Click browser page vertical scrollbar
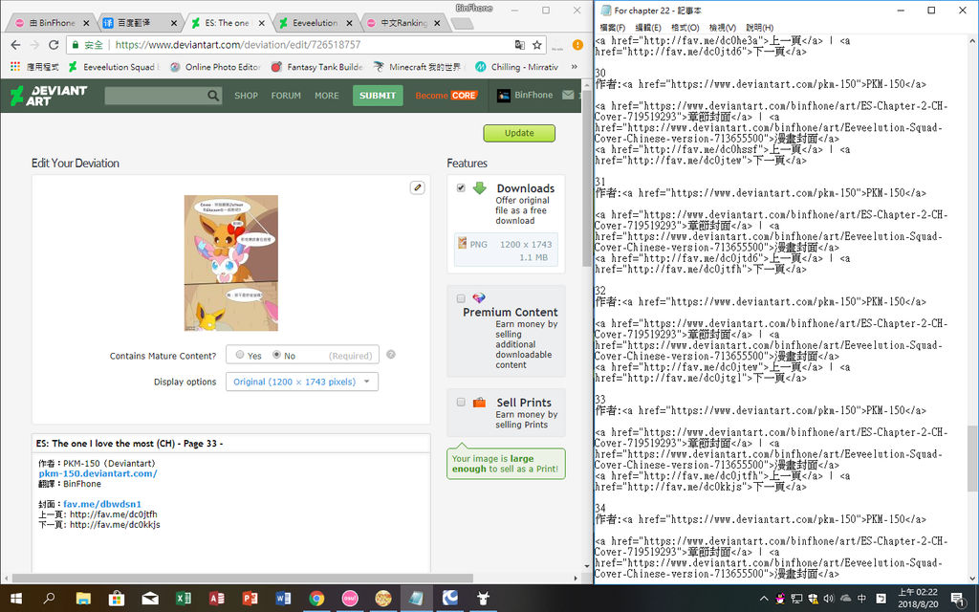 click(x=587, y=178)
